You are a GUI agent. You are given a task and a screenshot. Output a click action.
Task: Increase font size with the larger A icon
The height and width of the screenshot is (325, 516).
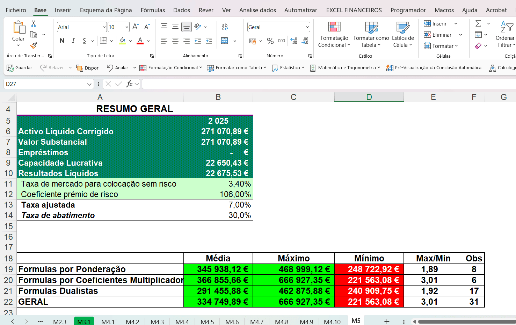click(x=136, y=27)
